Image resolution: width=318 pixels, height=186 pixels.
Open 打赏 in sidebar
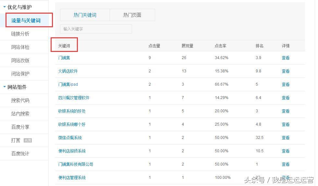click(16, 140)
